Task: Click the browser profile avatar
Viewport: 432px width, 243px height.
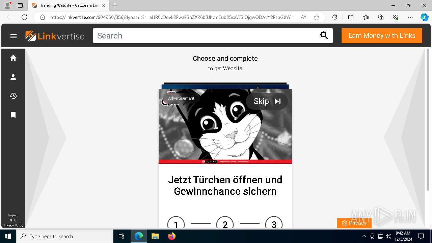Action: pos(7,5)
